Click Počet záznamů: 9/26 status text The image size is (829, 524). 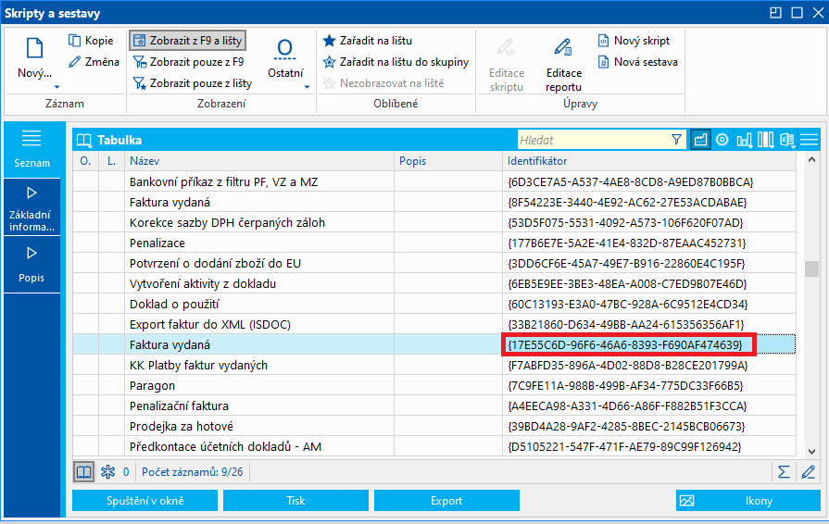tap(193, 472)
